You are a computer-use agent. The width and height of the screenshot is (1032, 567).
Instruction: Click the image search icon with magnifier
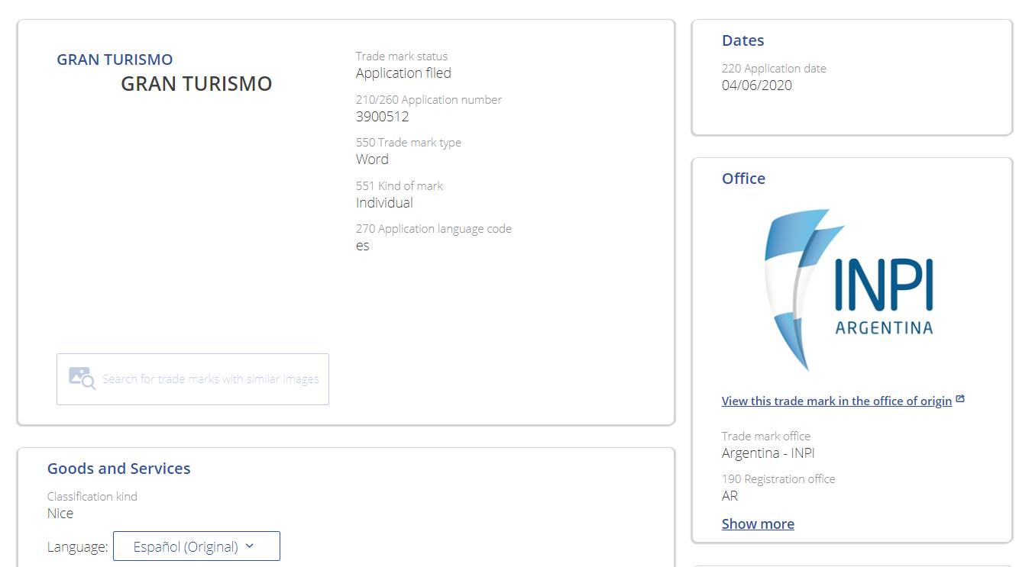pos(82,379)
